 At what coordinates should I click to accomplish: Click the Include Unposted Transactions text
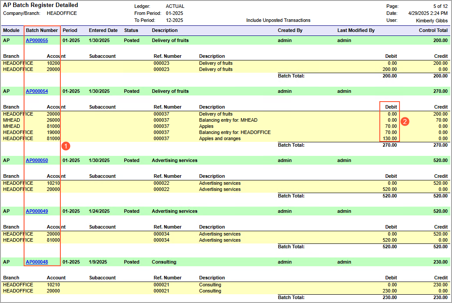pyautogui.click(x=278, y=20)
